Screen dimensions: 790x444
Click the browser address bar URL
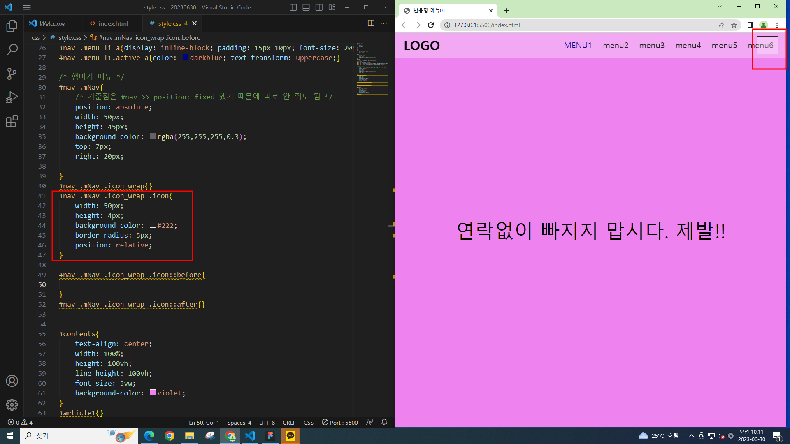pos(487,25)
